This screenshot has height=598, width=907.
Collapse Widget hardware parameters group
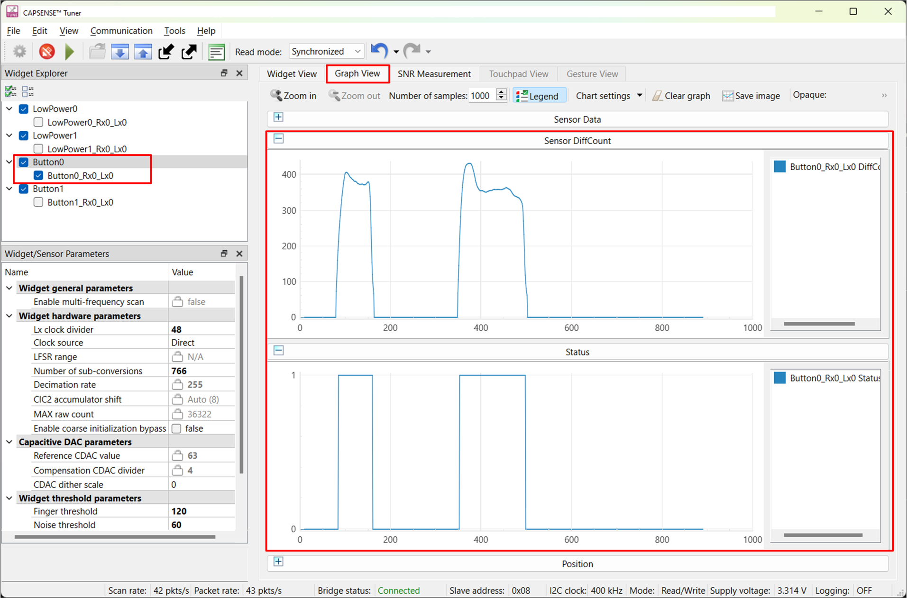coord(9,316)
